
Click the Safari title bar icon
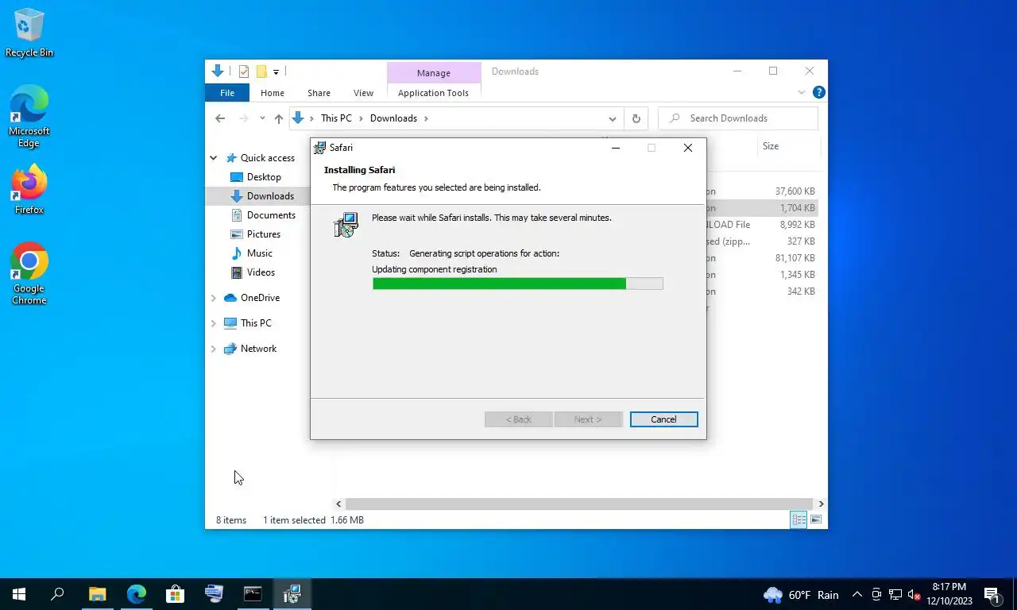click(319, 148)
